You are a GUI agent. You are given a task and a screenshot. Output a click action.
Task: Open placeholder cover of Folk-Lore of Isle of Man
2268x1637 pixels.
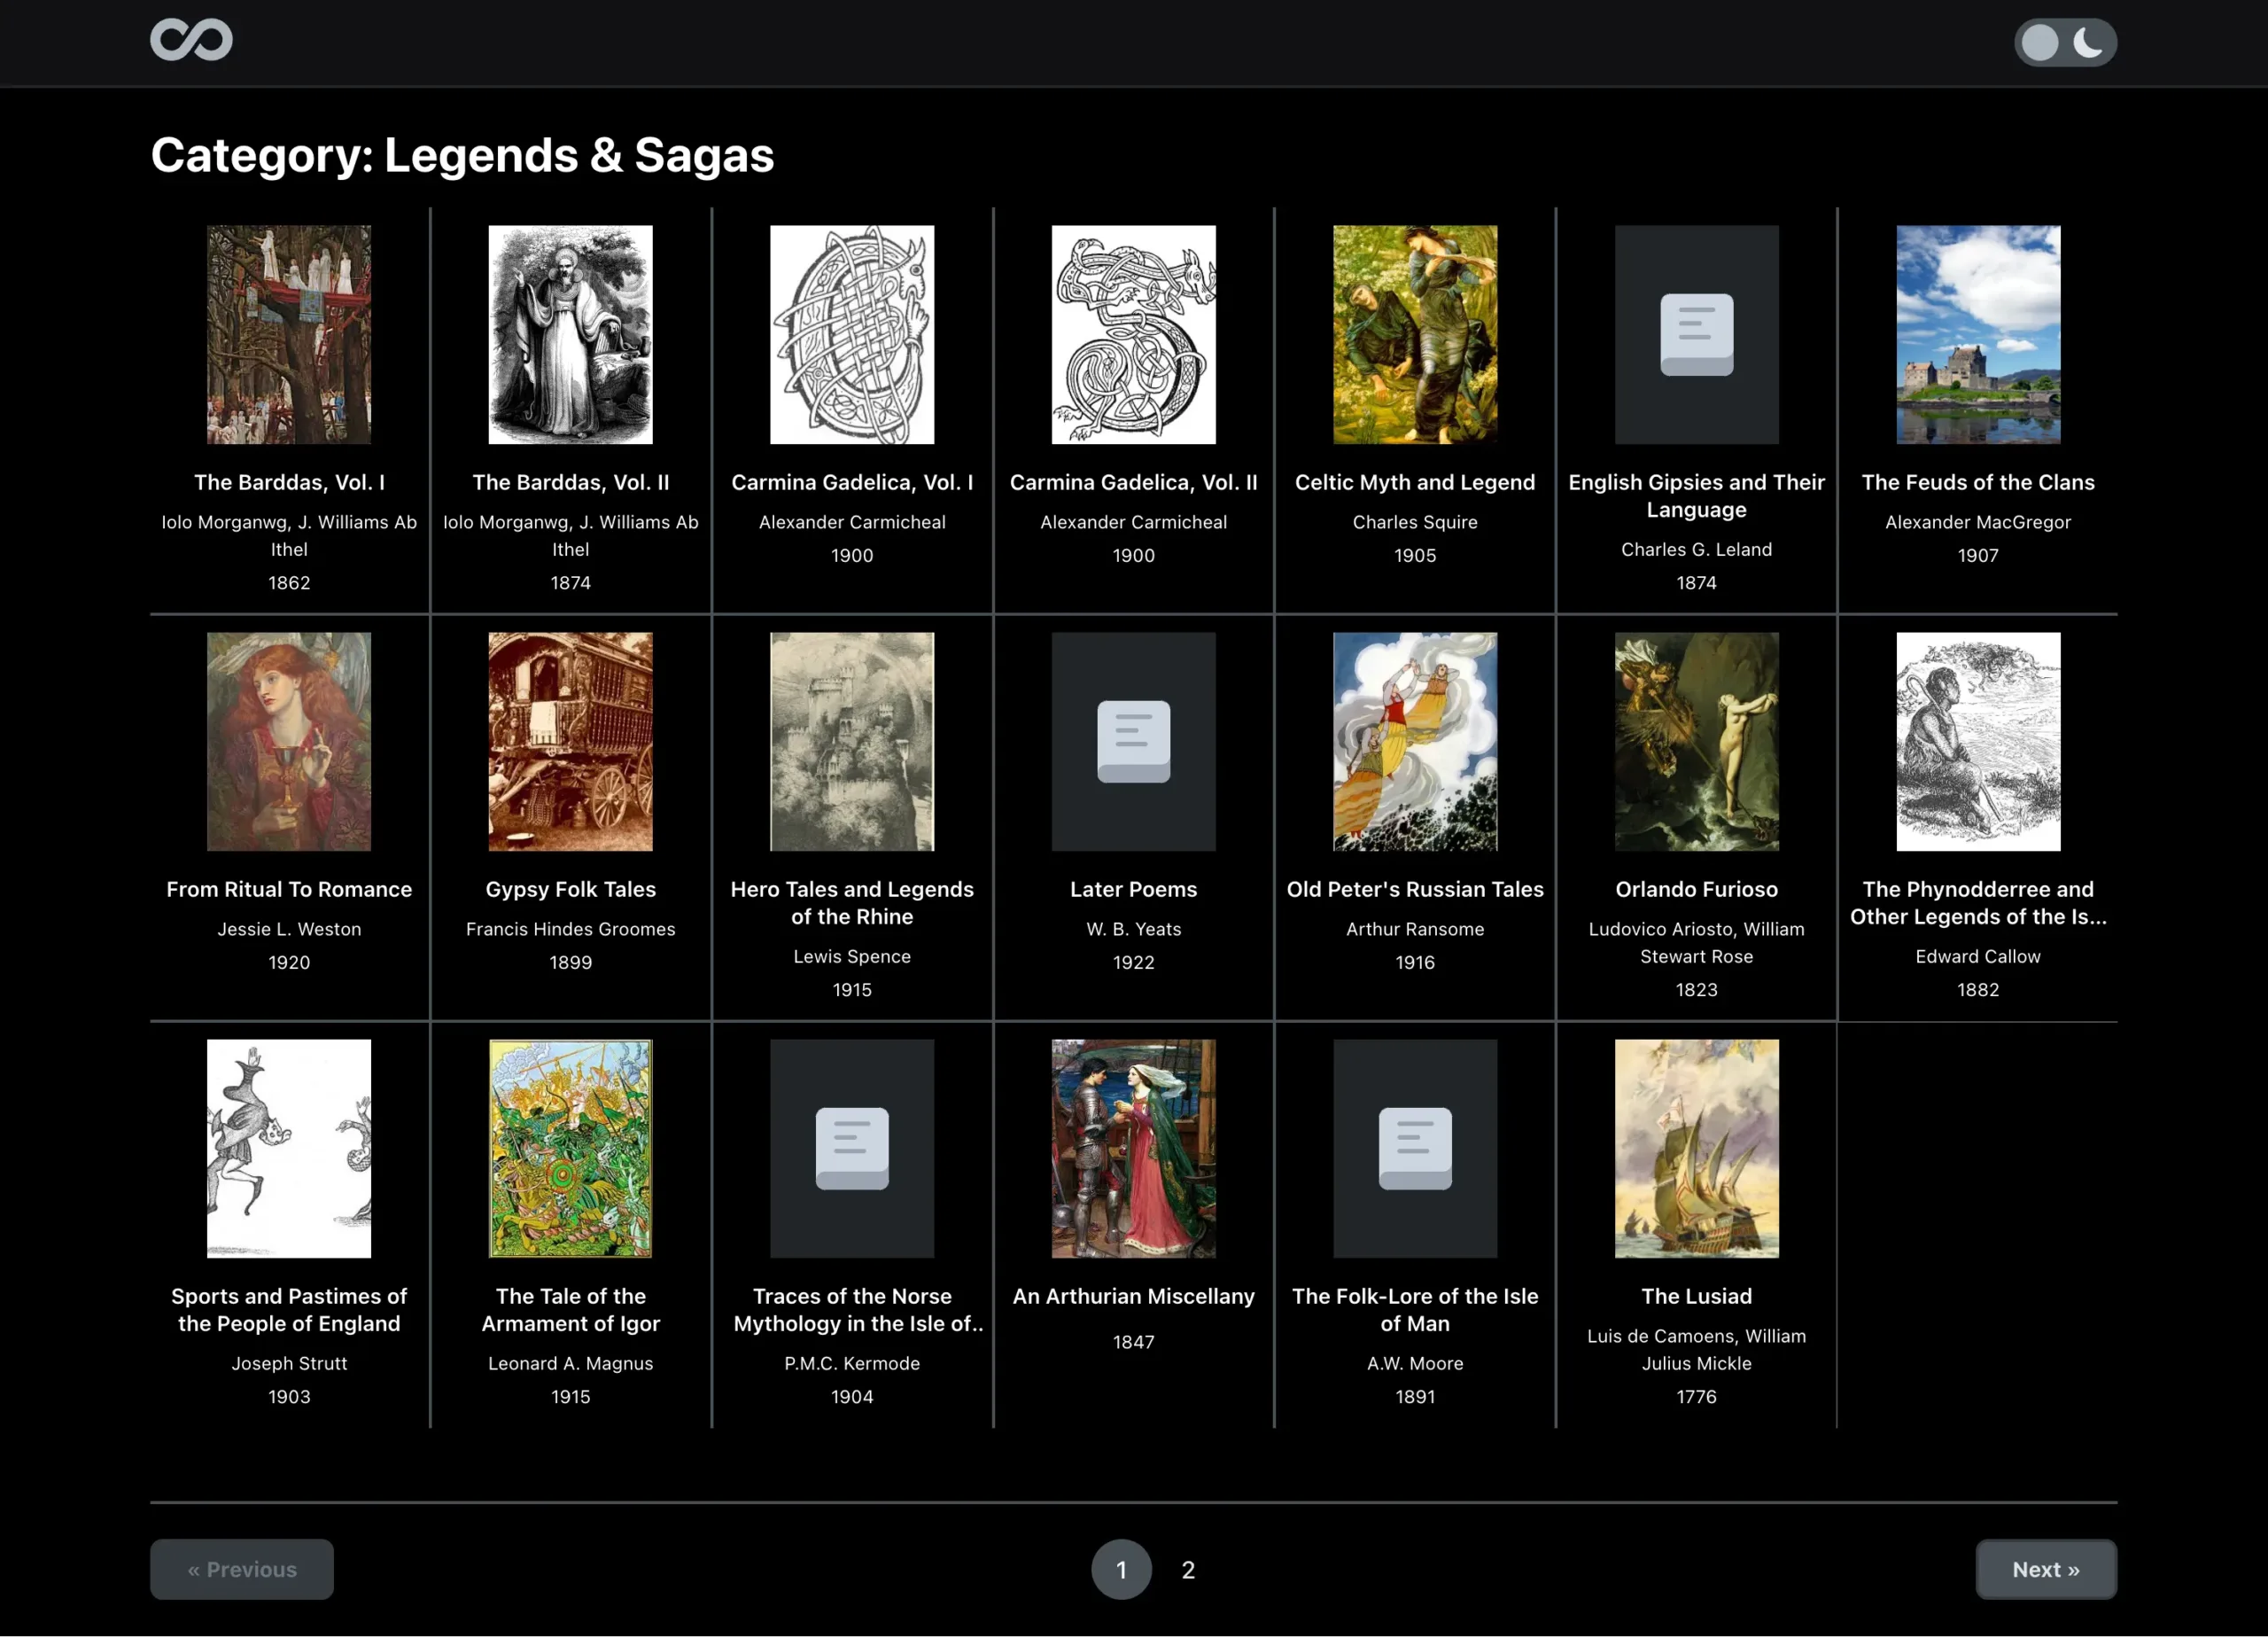click(x=1415, y=1148)
